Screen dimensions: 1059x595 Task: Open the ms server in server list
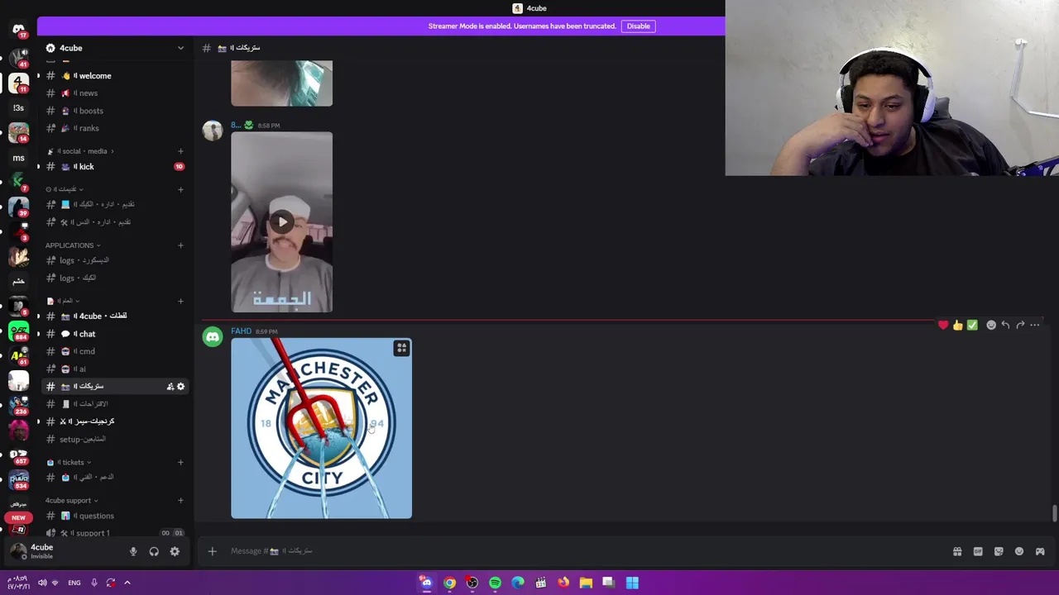[x=18, y=158]
